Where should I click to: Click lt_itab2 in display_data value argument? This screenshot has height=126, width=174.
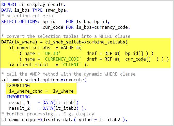[x=110, y=120]
